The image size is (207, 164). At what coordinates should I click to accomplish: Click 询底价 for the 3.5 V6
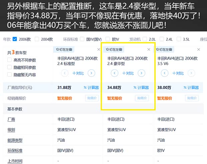click(x=192, y=98)
